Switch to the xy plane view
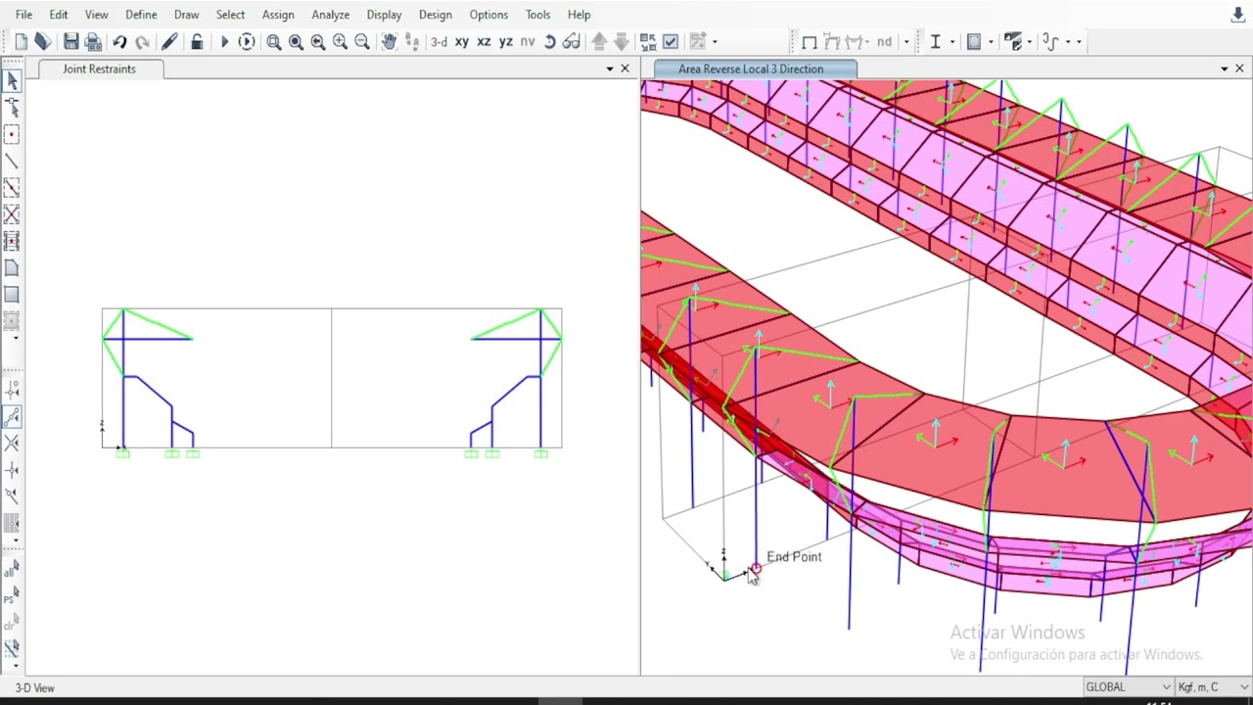This screenshot has width=1253, height=705. [461, 41]
